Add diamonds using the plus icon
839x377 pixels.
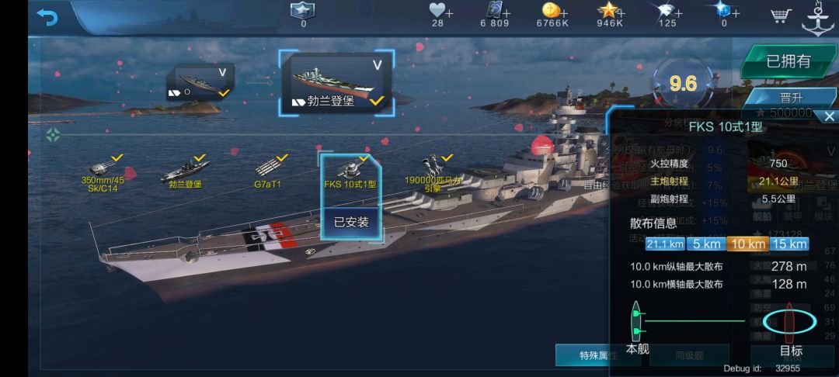pos(679,12)
